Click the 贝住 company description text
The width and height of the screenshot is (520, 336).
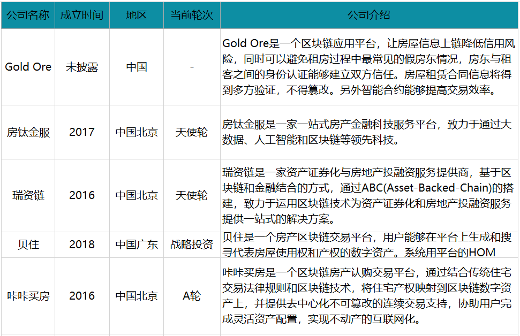click(x=367, y=245)
